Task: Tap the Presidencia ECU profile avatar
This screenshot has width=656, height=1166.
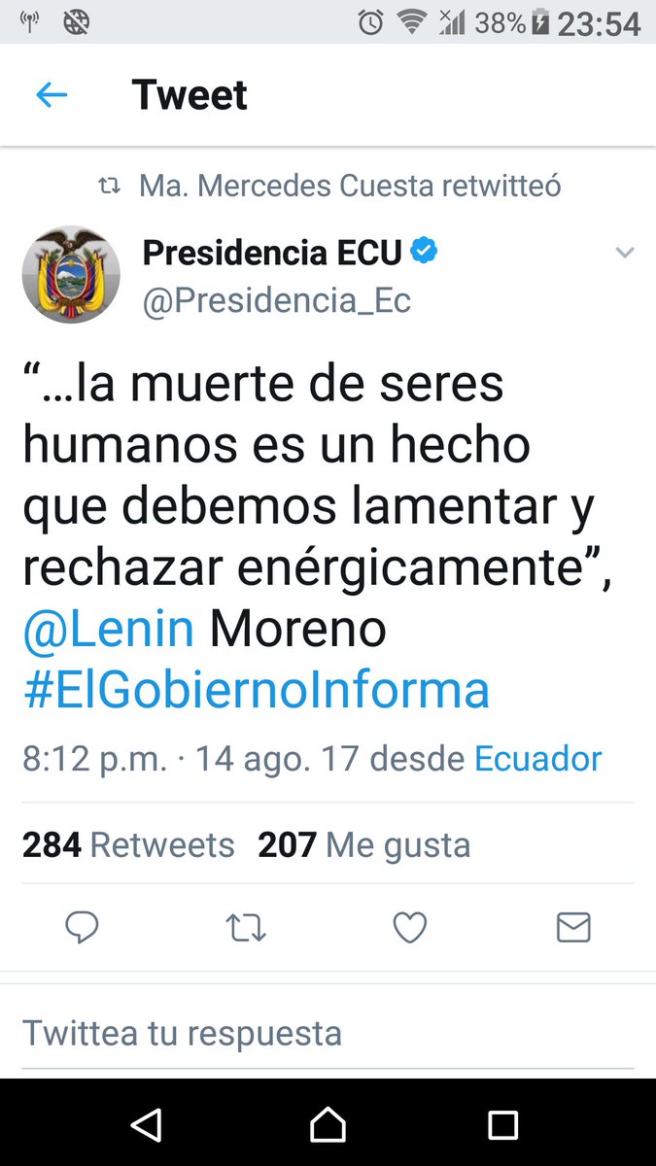Action: pyautogui.click(x=71, y=275)
